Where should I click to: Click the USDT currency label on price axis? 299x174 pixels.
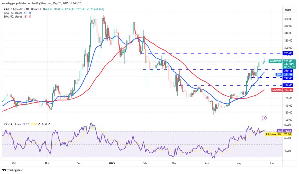coord(288,10)
